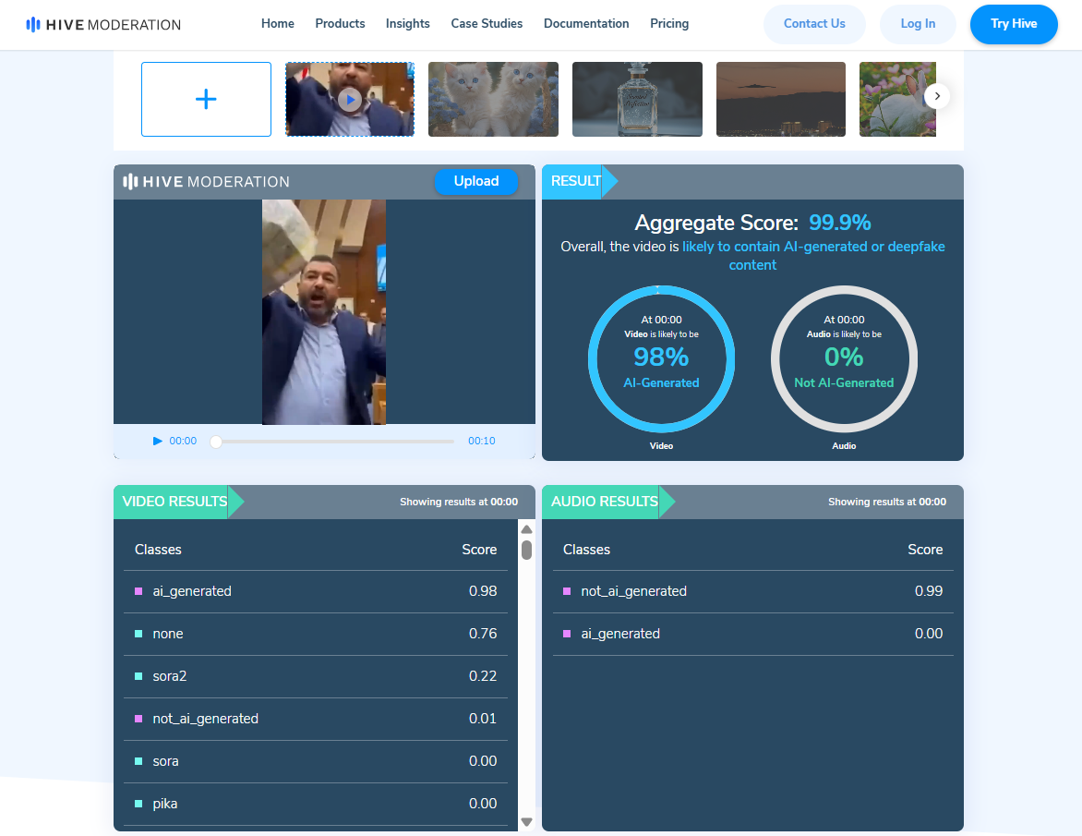
Task: Open the Products menu
Action: click(x=340, y=24)
